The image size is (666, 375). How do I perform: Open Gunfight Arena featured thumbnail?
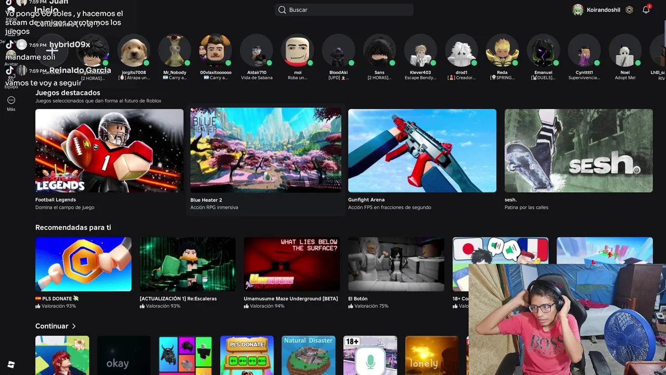point(422,151)
